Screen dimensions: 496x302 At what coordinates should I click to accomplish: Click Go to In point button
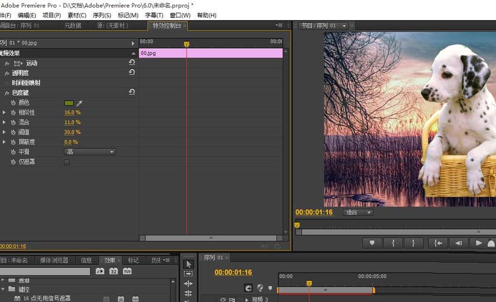coord(438,243)
